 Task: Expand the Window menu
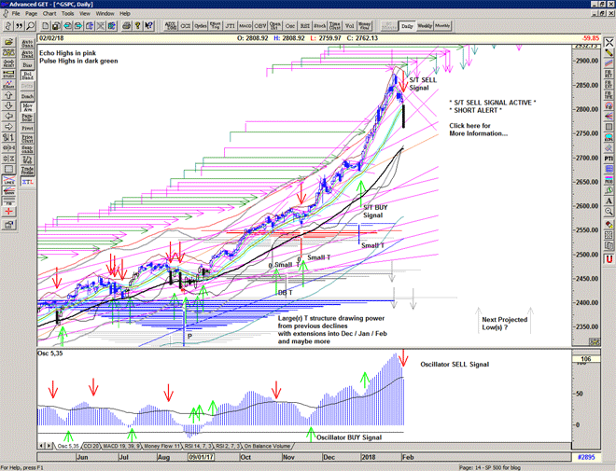(105, 14)
